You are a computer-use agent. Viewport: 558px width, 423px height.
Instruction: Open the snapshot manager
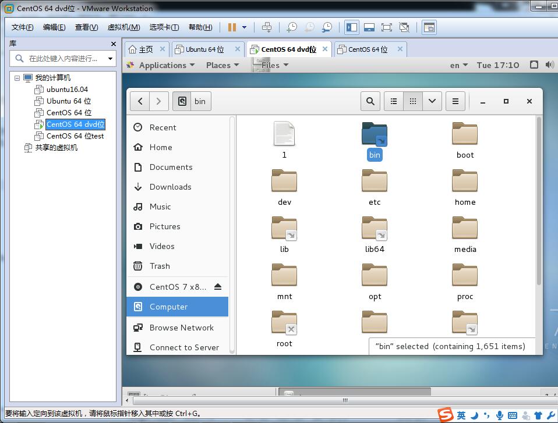click(326, 27)
